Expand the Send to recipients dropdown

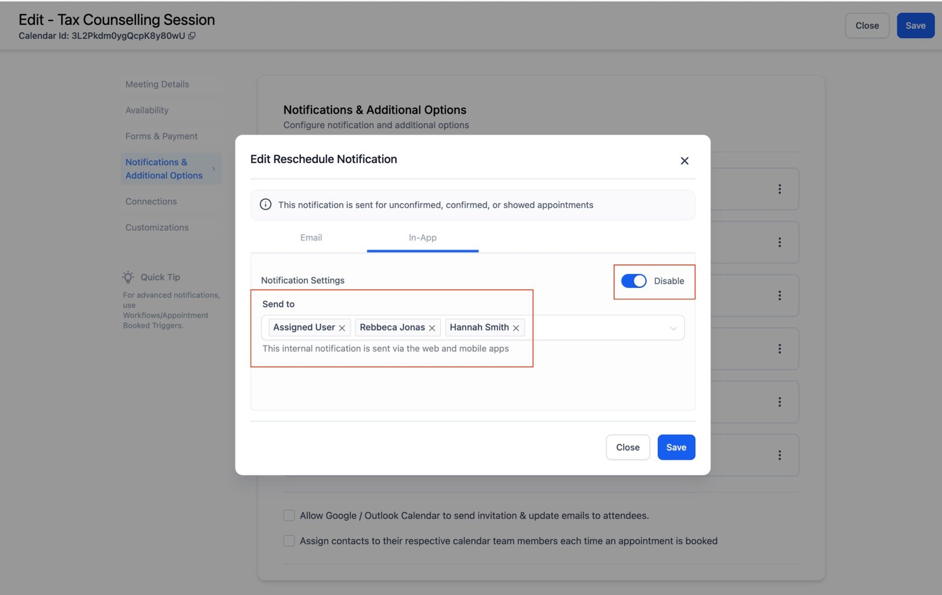(x=673, y=328)
